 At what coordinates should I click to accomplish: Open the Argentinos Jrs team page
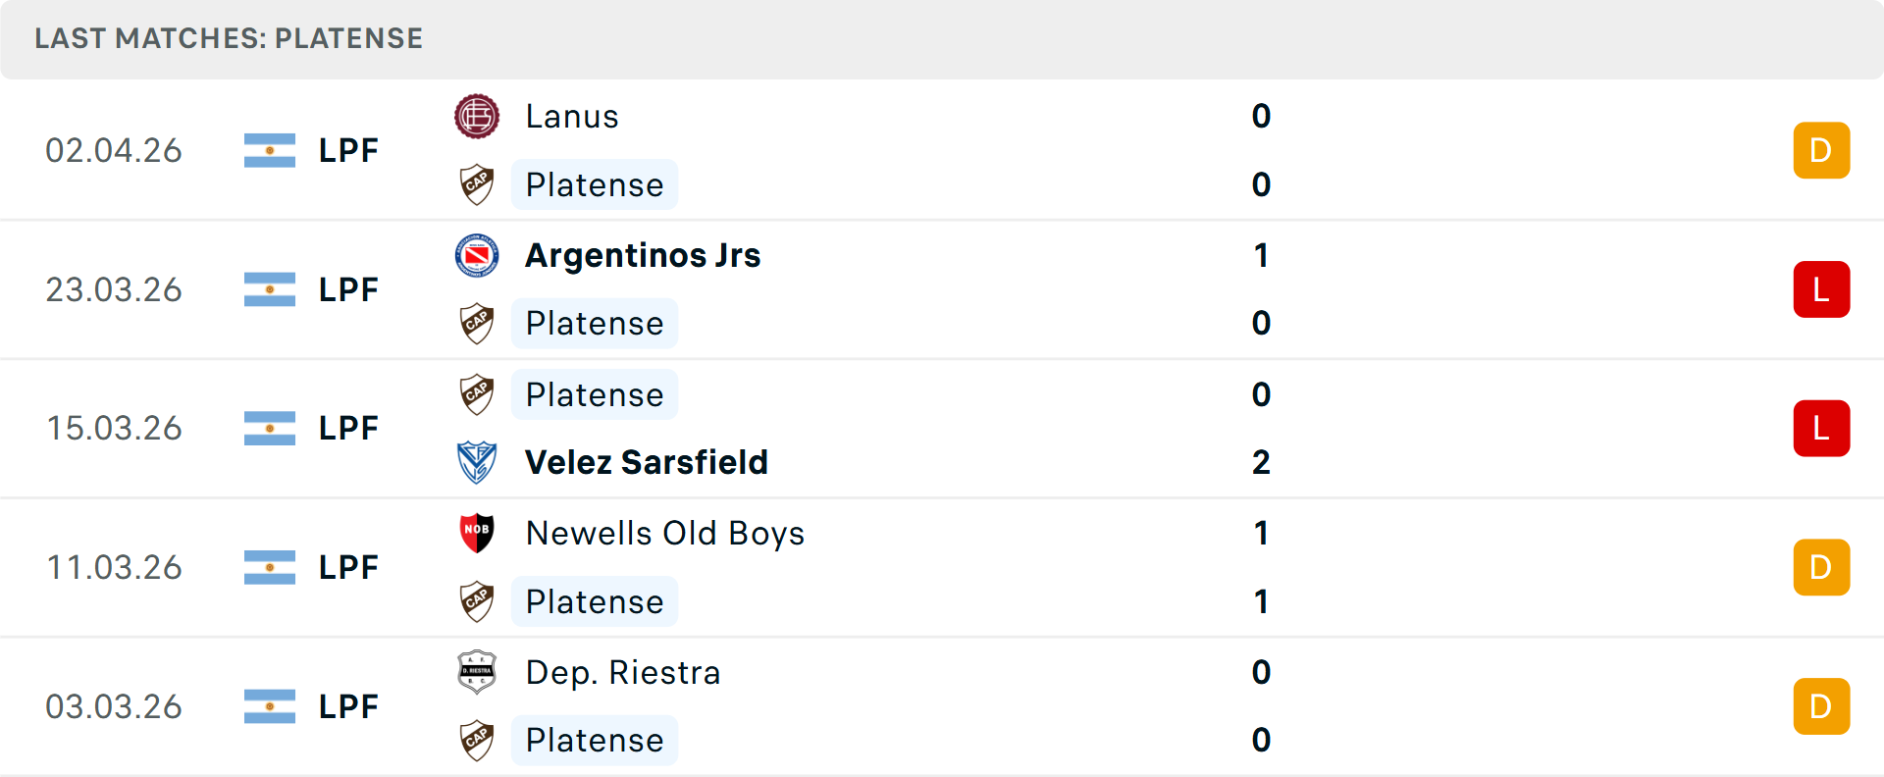click(x=643, y=256)
